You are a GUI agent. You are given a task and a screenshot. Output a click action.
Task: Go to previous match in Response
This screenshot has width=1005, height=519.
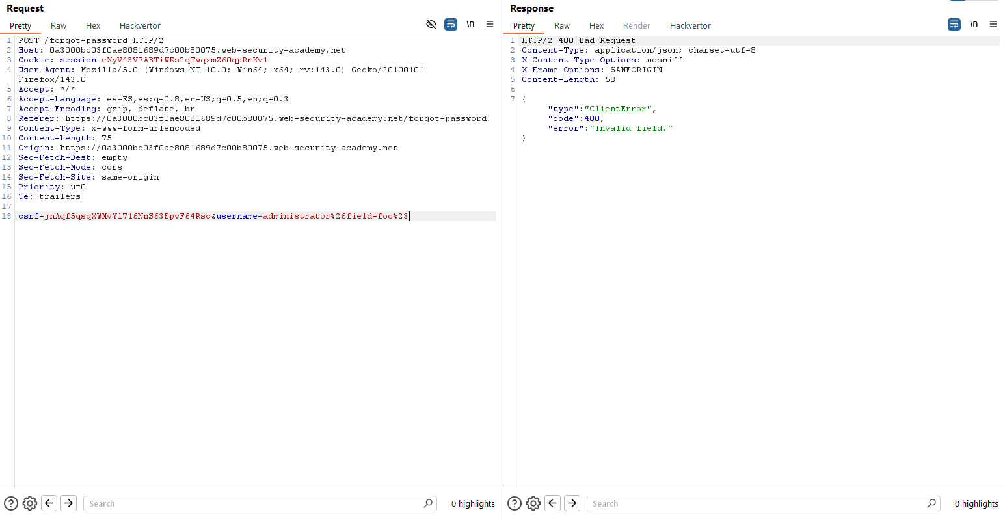[553, 503]
